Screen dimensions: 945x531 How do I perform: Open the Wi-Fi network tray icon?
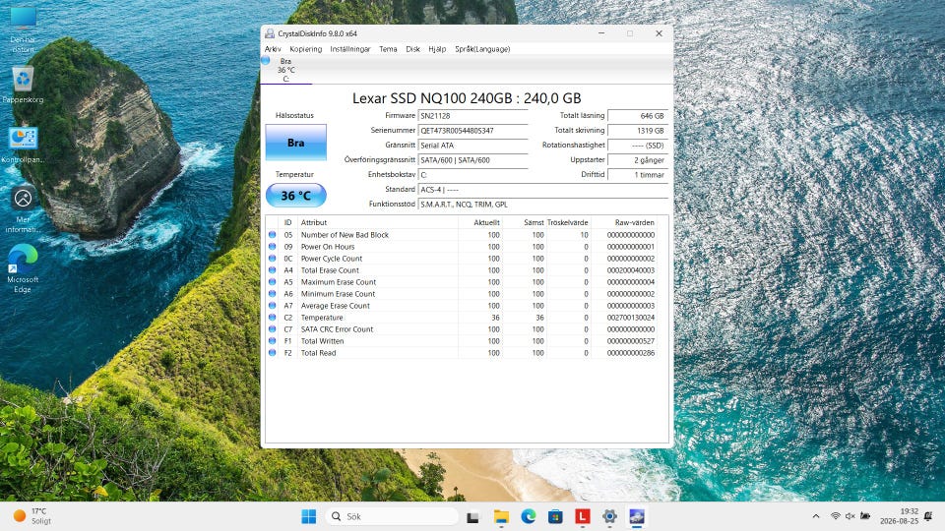836,516
